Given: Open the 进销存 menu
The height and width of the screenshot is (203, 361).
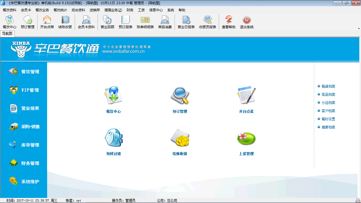Looking at the screenshot, I should 95,10.
